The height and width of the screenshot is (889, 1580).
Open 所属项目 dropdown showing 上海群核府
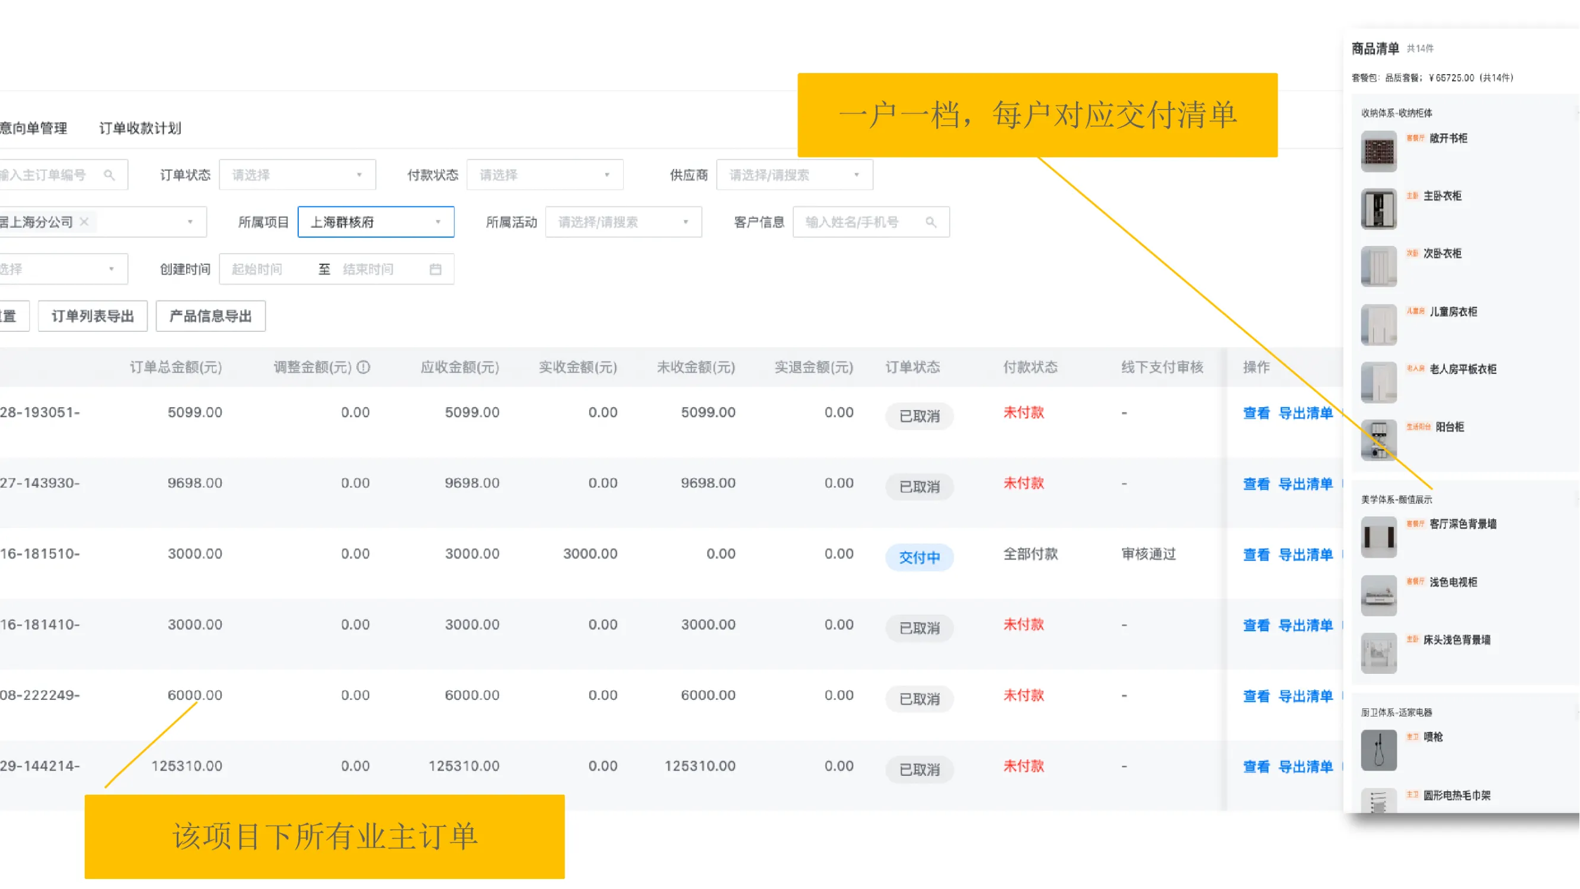click(x=375, y=222)
